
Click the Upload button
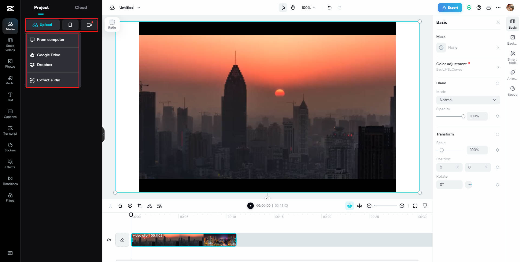43,25
